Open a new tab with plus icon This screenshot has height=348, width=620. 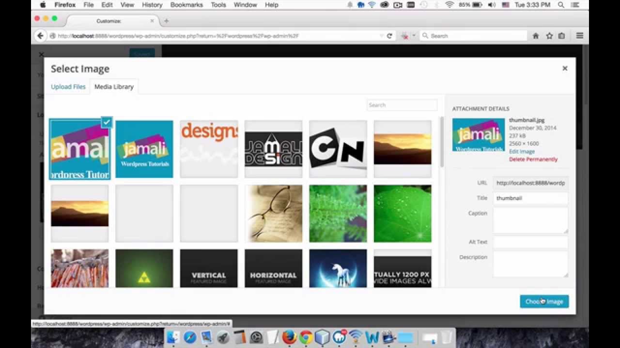pos(166,21)
